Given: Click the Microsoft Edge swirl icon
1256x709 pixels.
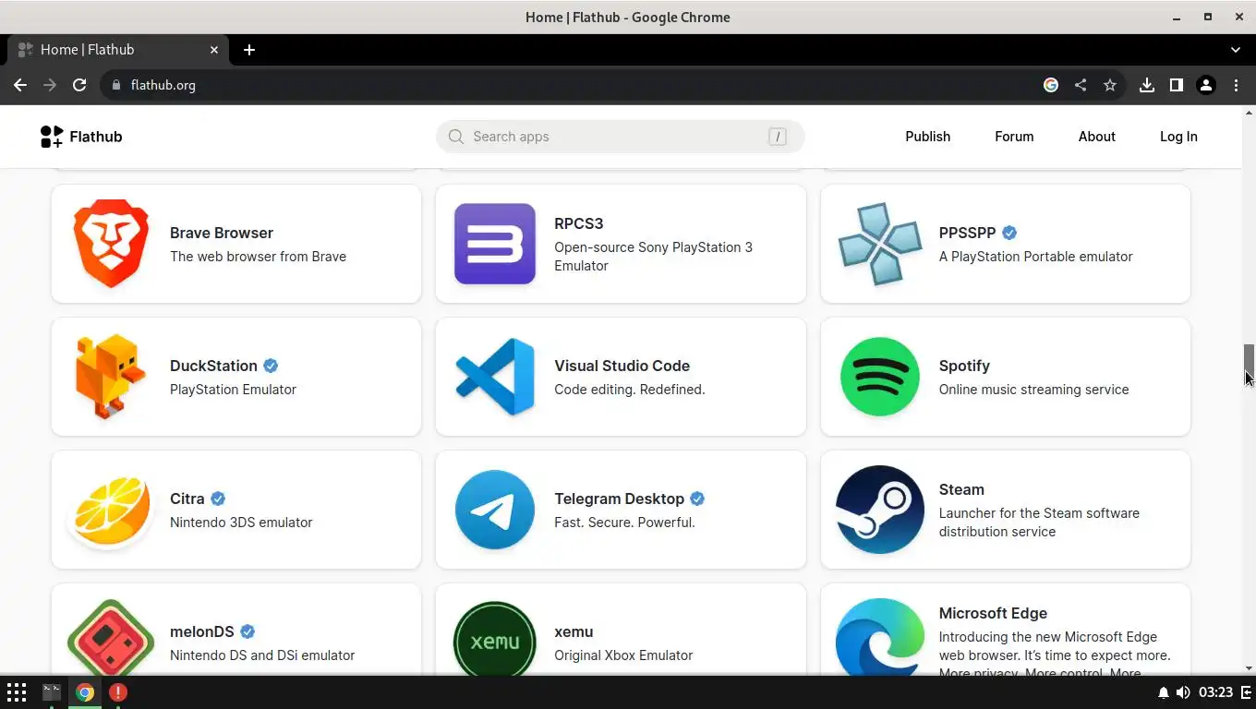Looking at the screenshot, I should click(x=880, y=639).
